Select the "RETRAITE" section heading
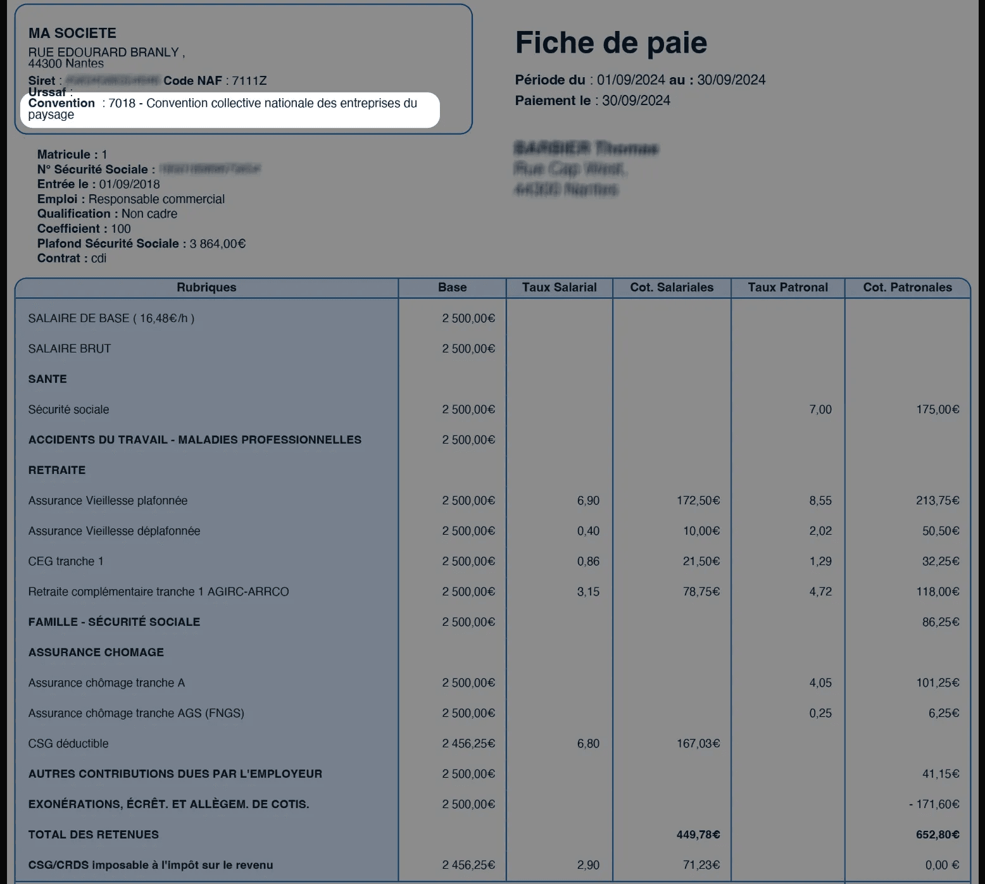 tap(57, 470)
